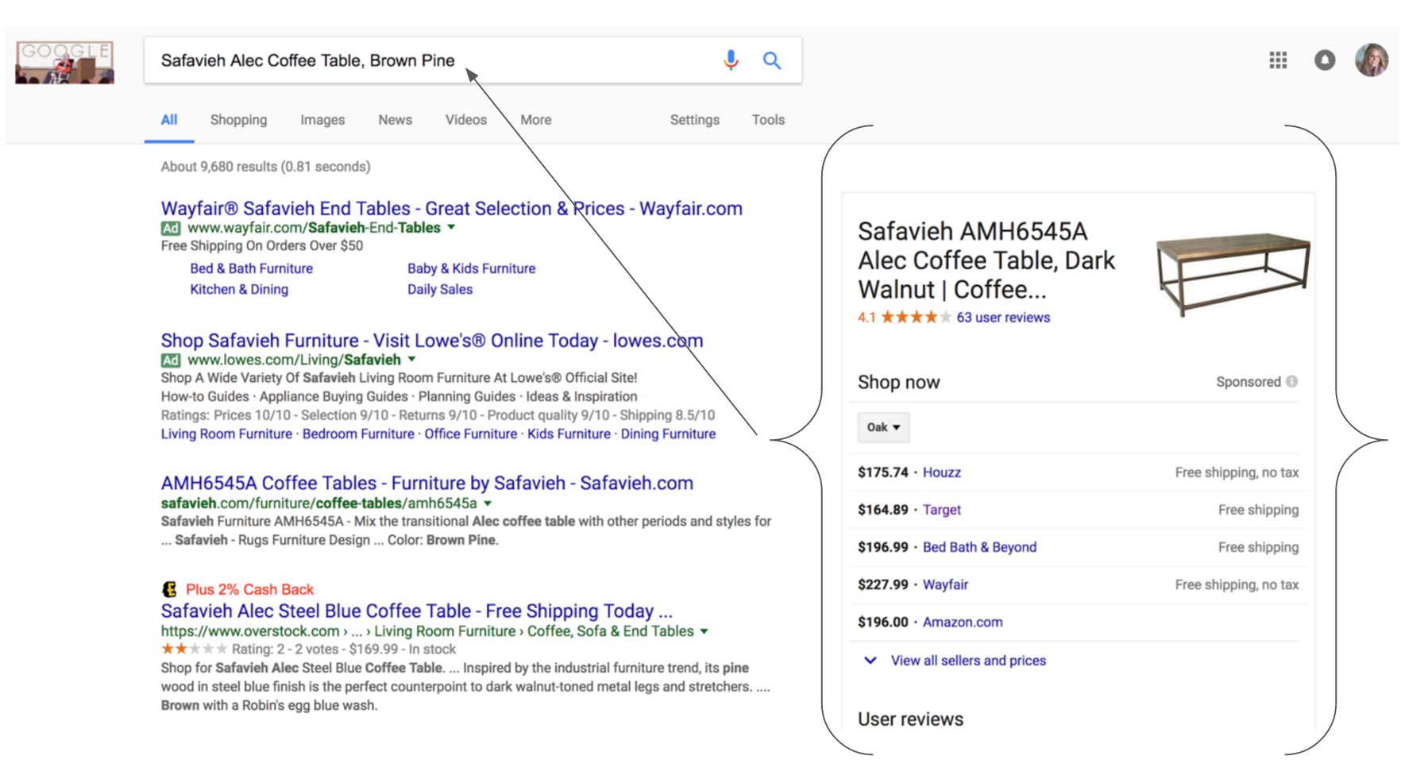
Task: Click the $164.89 price
Action: click(x=882, y=510)
